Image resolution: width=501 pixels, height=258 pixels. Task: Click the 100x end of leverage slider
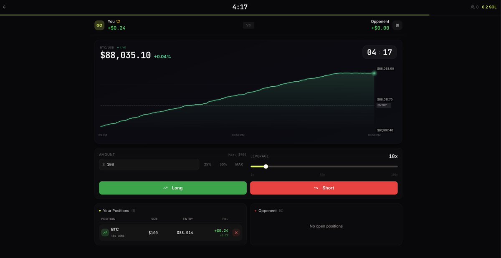tap(394, 175)
